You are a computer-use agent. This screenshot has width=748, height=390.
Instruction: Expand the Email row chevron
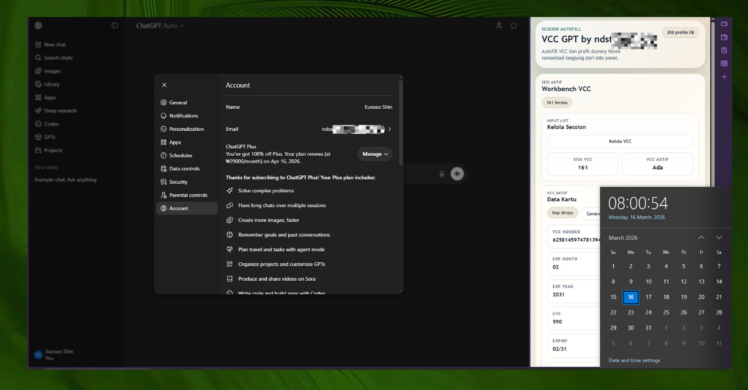[389, 129]
